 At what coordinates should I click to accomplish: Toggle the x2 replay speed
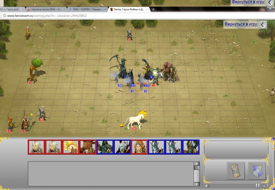(x=265, y=186)
